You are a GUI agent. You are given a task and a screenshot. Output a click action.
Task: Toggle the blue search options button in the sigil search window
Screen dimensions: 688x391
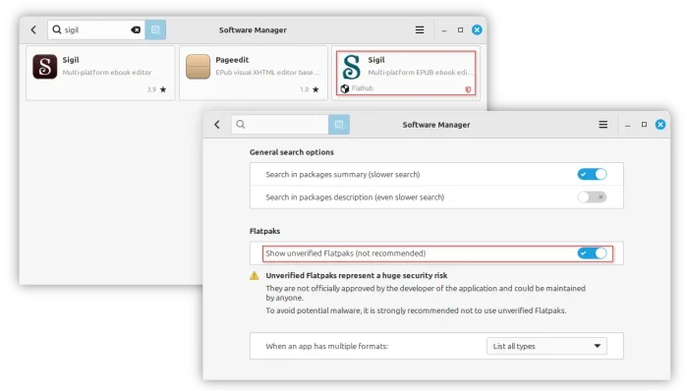click(155, 29)
